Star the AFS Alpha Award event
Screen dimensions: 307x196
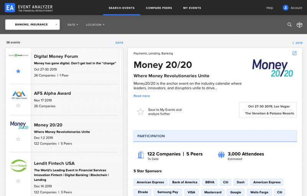click(x=18, y=105)
